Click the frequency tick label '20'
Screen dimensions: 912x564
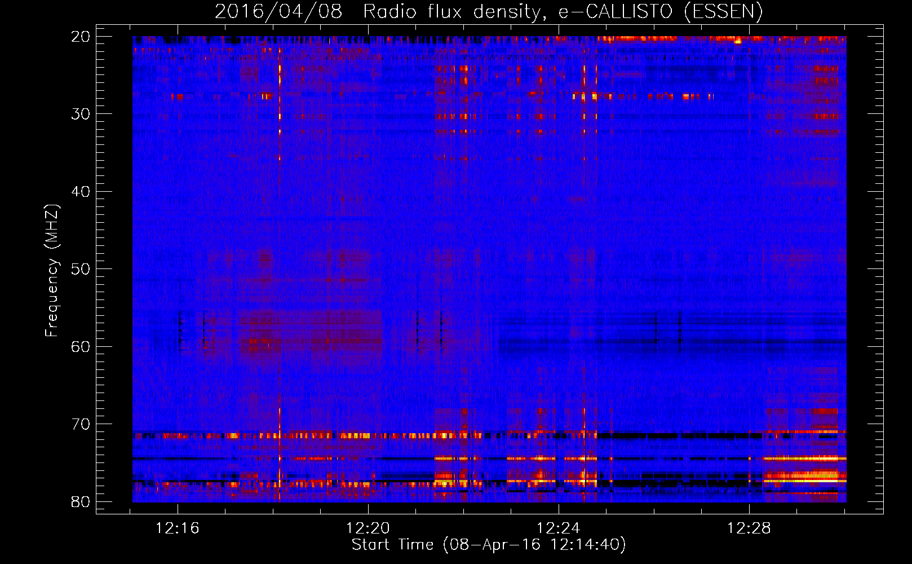pos(81,37)
